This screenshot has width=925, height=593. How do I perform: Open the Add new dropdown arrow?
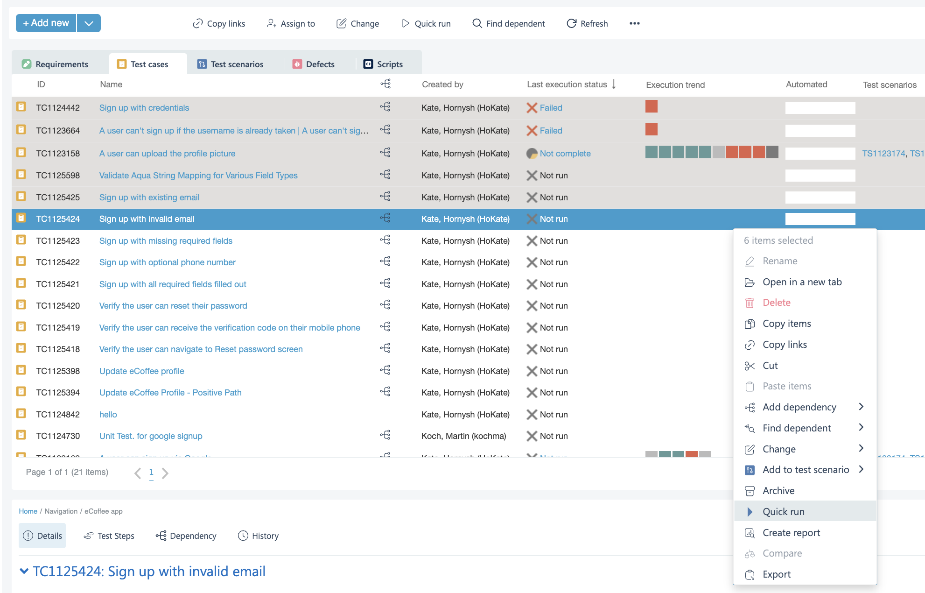(x=89, y=23)
